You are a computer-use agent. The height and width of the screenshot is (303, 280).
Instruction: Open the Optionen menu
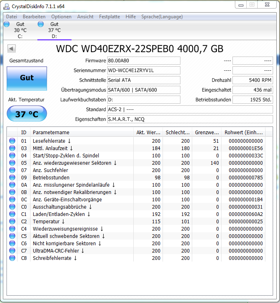61,17
